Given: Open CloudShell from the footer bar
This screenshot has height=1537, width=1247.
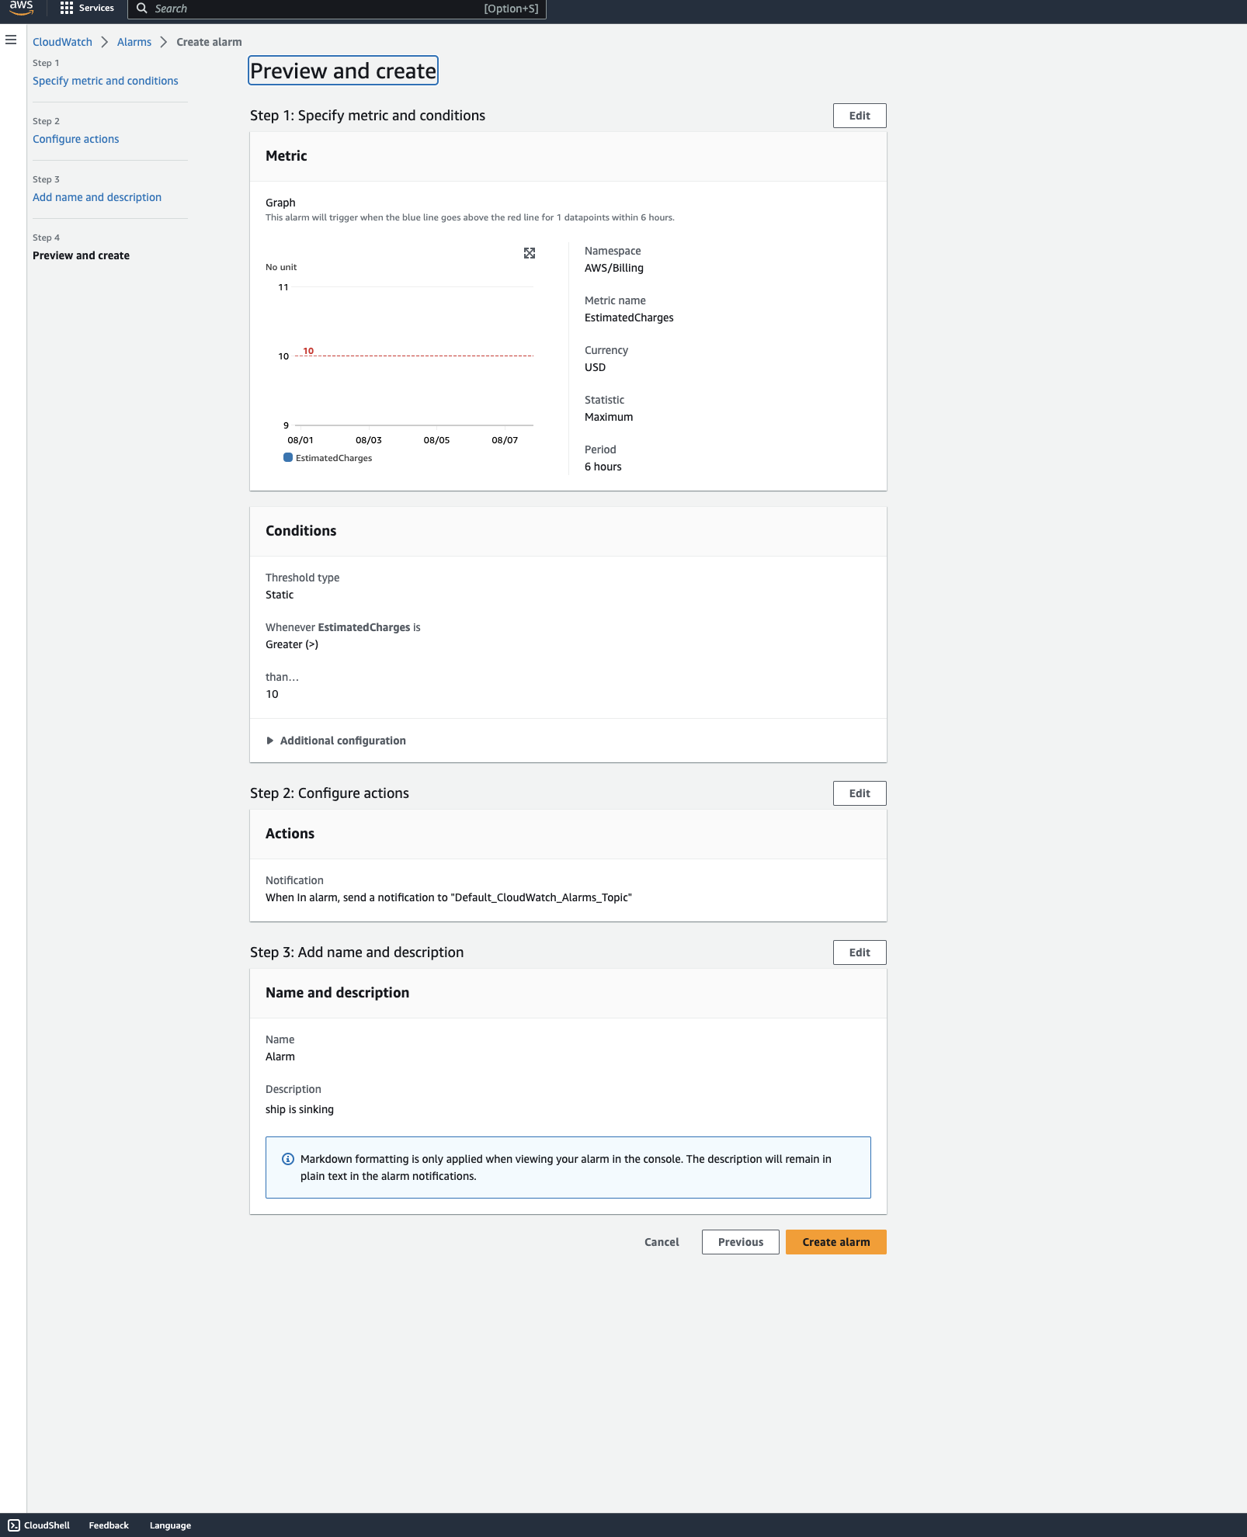Looking at the screenshot, I should pos(39,1525).
